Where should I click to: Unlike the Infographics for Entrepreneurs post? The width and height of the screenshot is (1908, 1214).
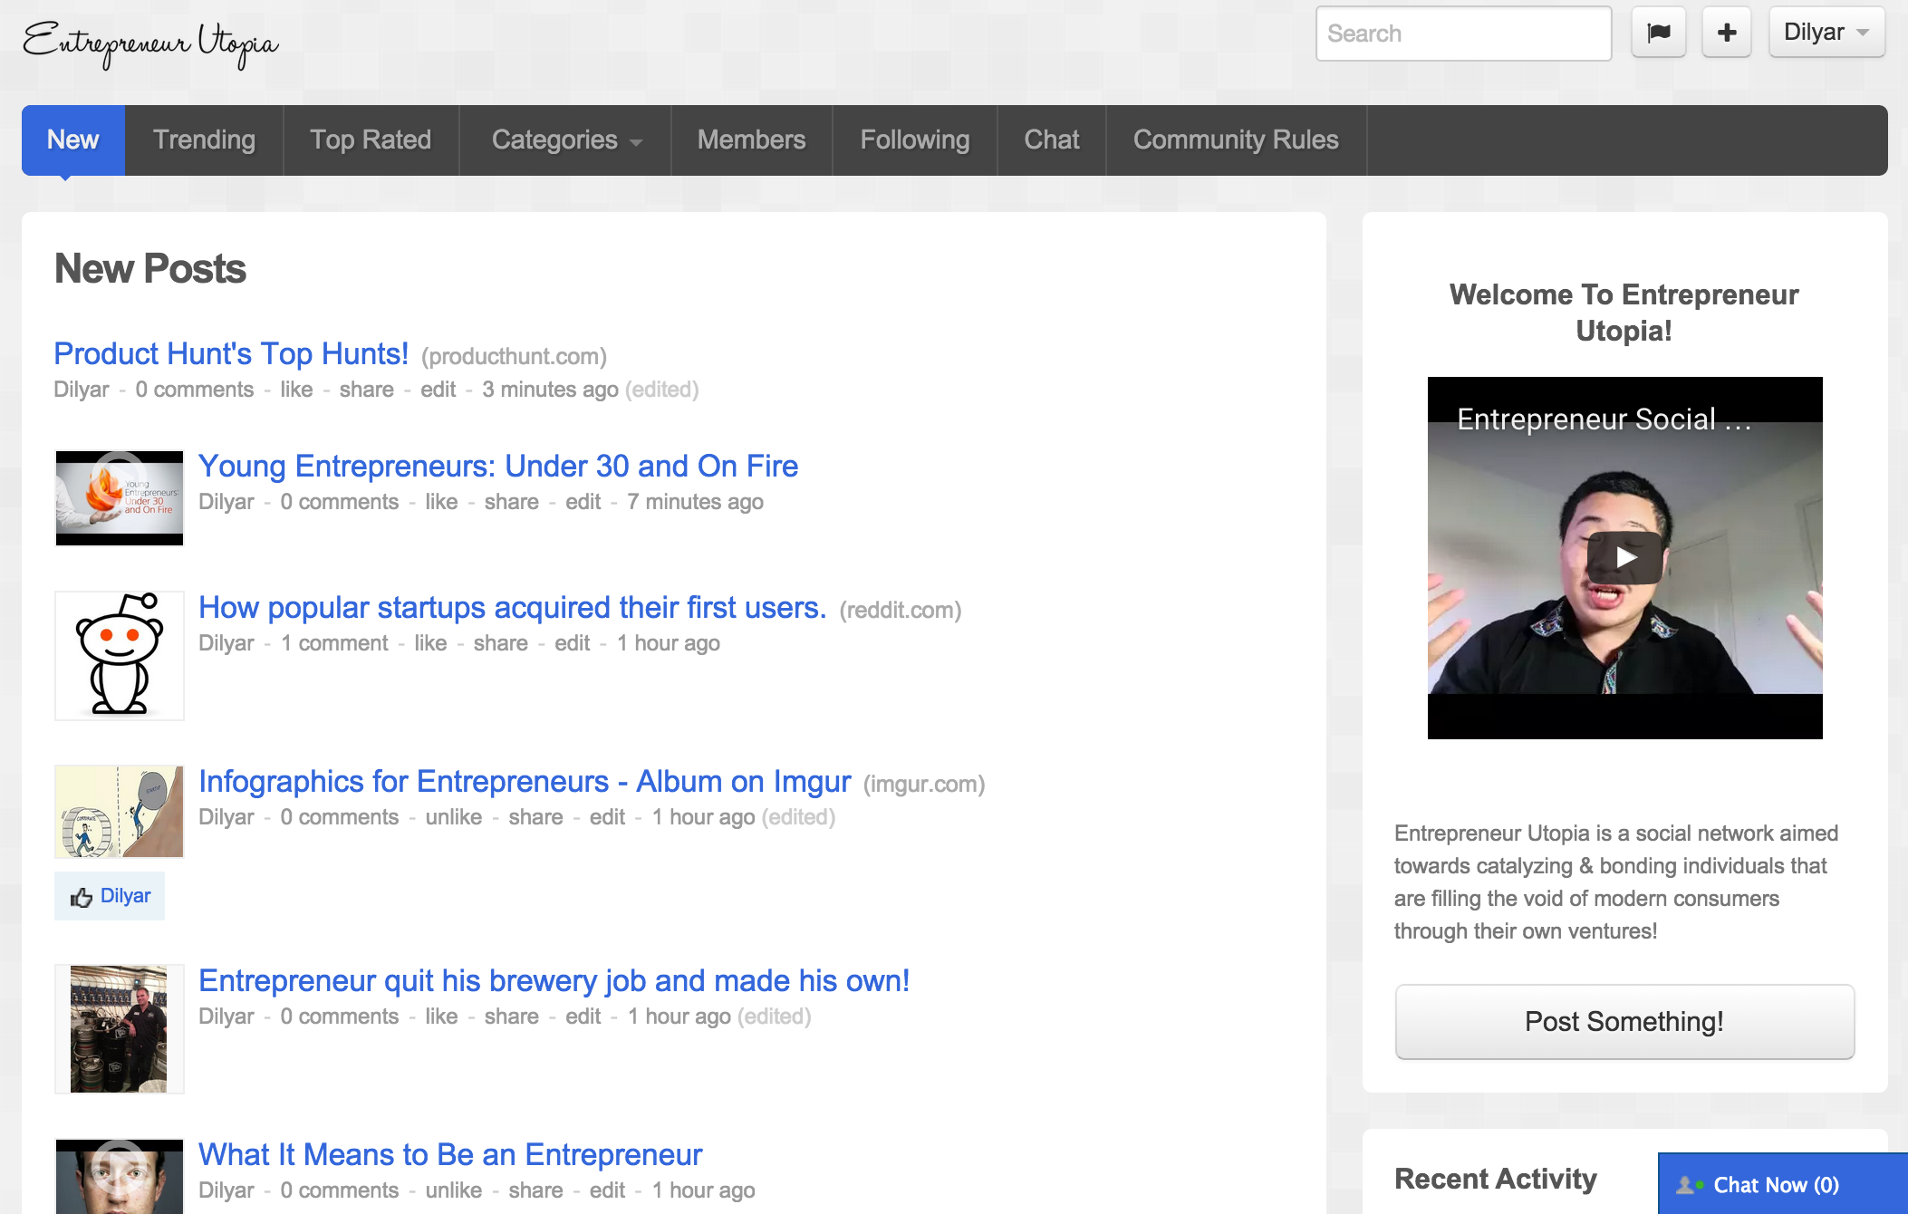coord(453,817)
